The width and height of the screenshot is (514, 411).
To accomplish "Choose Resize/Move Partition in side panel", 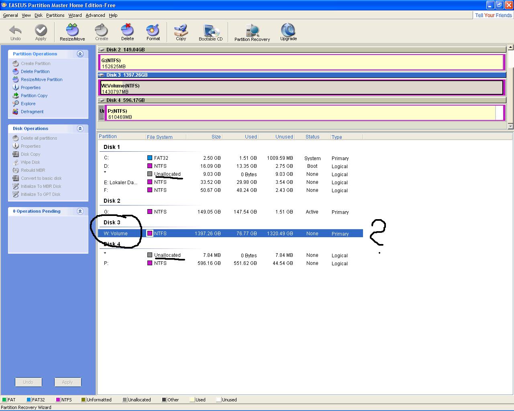I will (37, 79).
